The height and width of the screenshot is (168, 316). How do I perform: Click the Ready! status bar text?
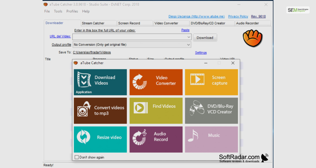tap(49, 165)
